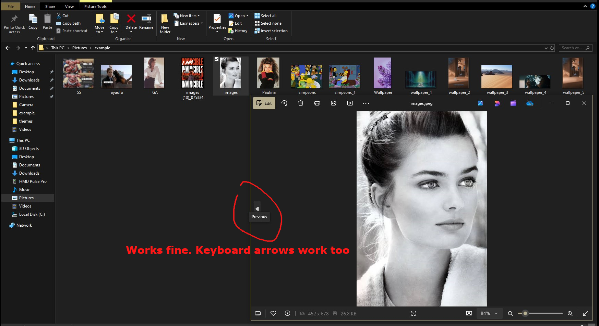Click the Back navigation arrow
599x326 pixels.
[8, 48]
